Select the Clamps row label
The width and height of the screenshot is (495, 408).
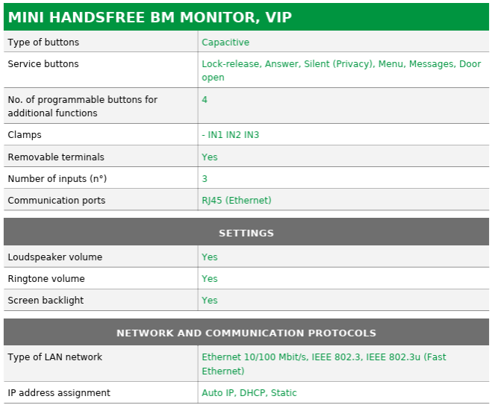coord(25,135)
